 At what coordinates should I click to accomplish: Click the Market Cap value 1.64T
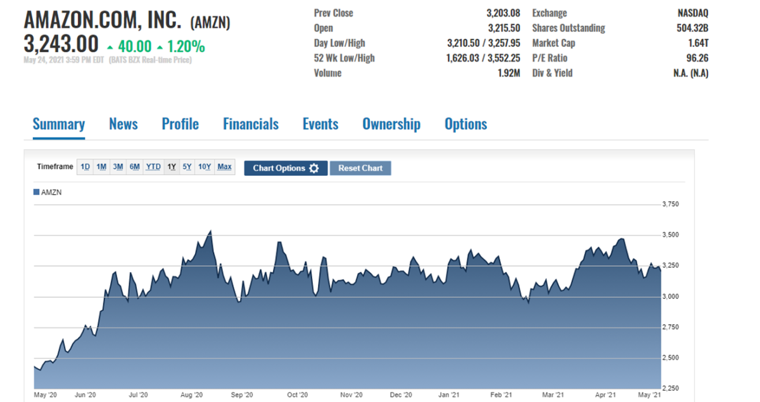698,43
